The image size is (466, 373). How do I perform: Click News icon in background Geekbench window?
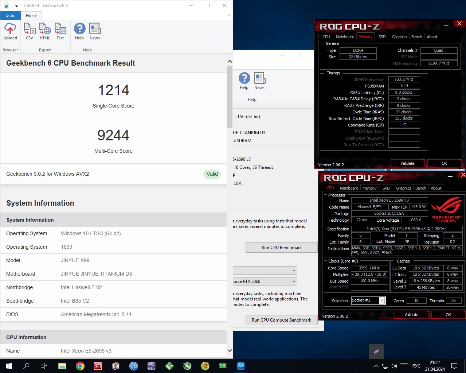[259, 81]
